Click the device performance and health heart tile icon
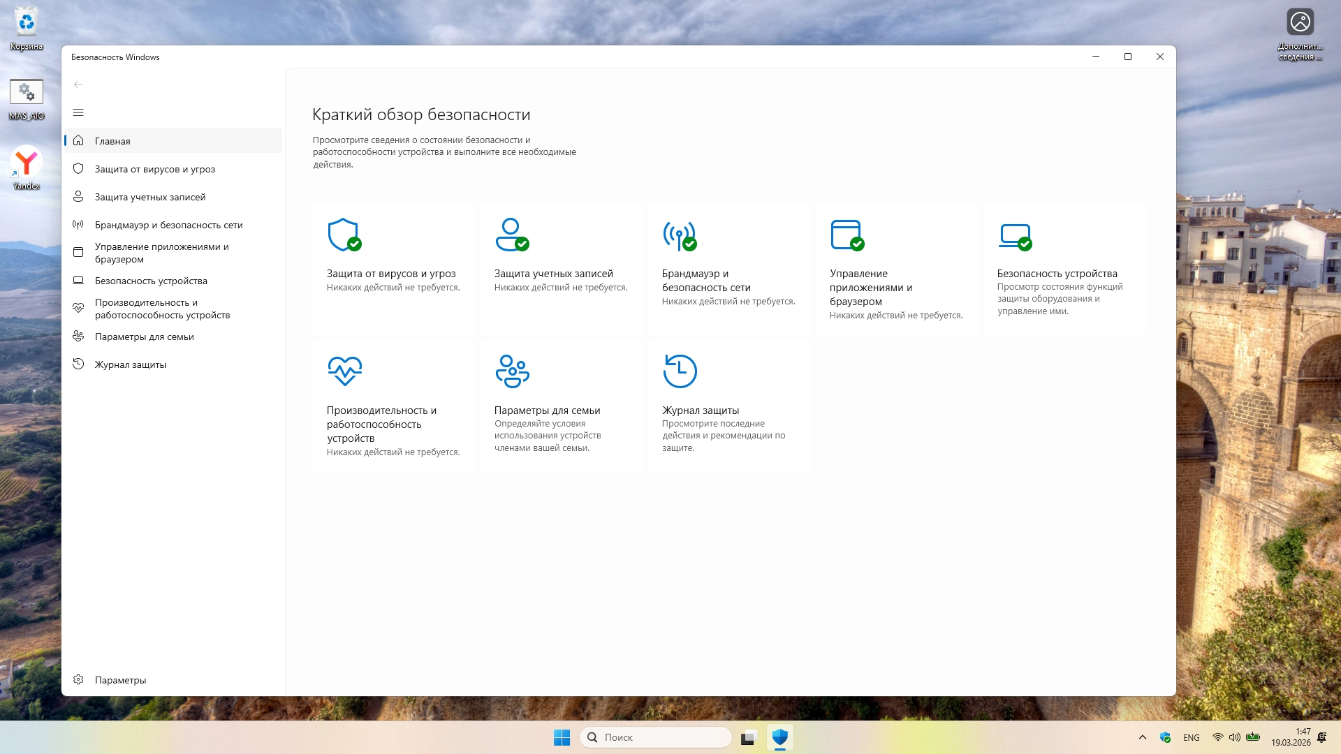This screenshot has height=754, width=1341. click(x=344, y=371)
